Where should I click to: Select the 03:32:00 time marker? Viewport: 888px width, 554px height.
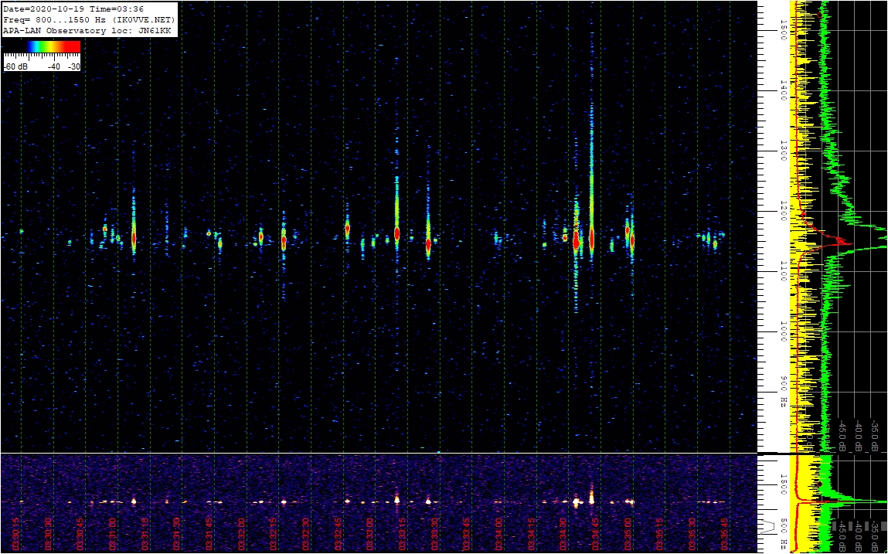point(242,534)
